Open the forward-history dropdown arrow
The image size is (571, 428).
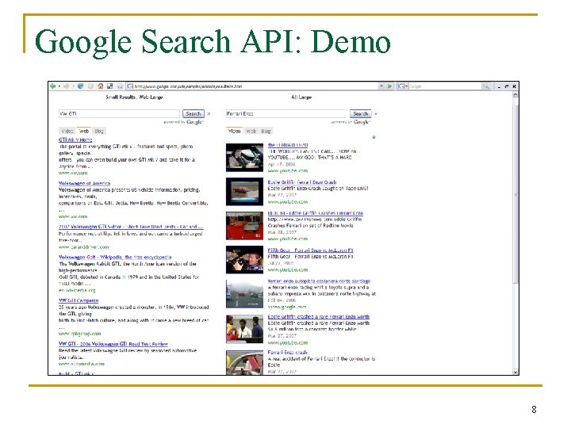pyautogui.click(x=73, y=86)
